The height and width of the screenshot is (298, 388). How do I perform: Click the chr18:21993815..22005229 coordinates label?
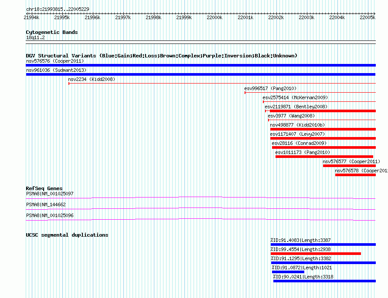58,10
